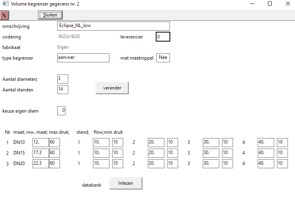
Task: Edit DN10 inner diameter value 12.
Action: point(40,142)
